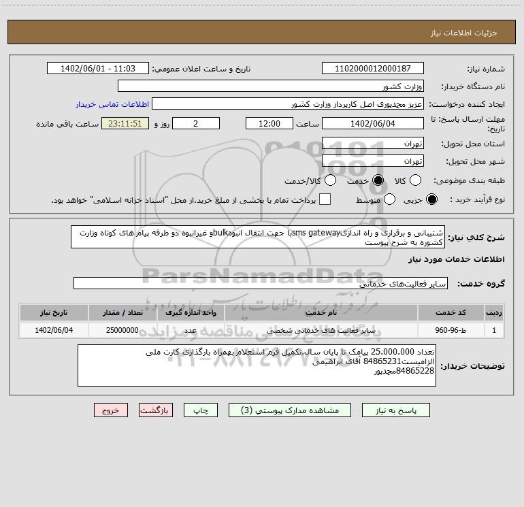Click the چاپ print button
The height and width of the screenshot is (507, 524).
coord(201,410)
